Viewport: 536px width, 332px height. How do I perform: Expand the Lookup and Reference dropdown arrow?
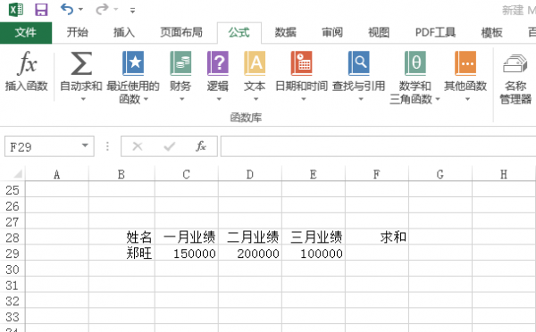tap(361, 99)
